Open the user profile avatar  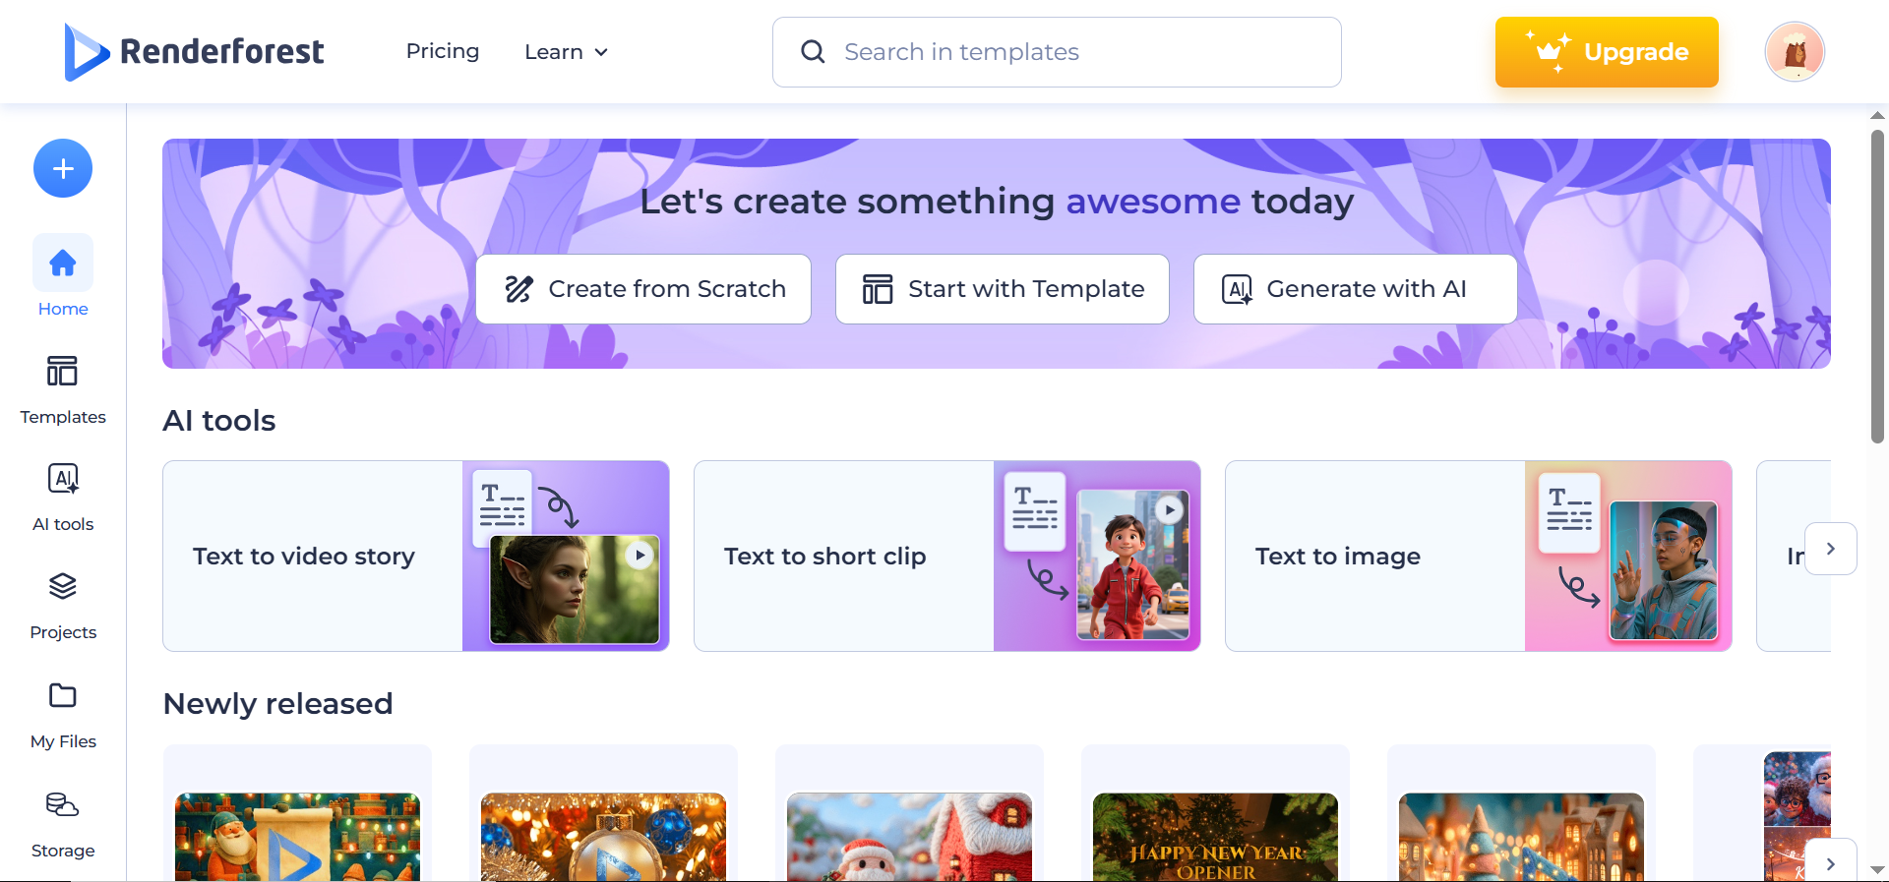[1795, 52]
